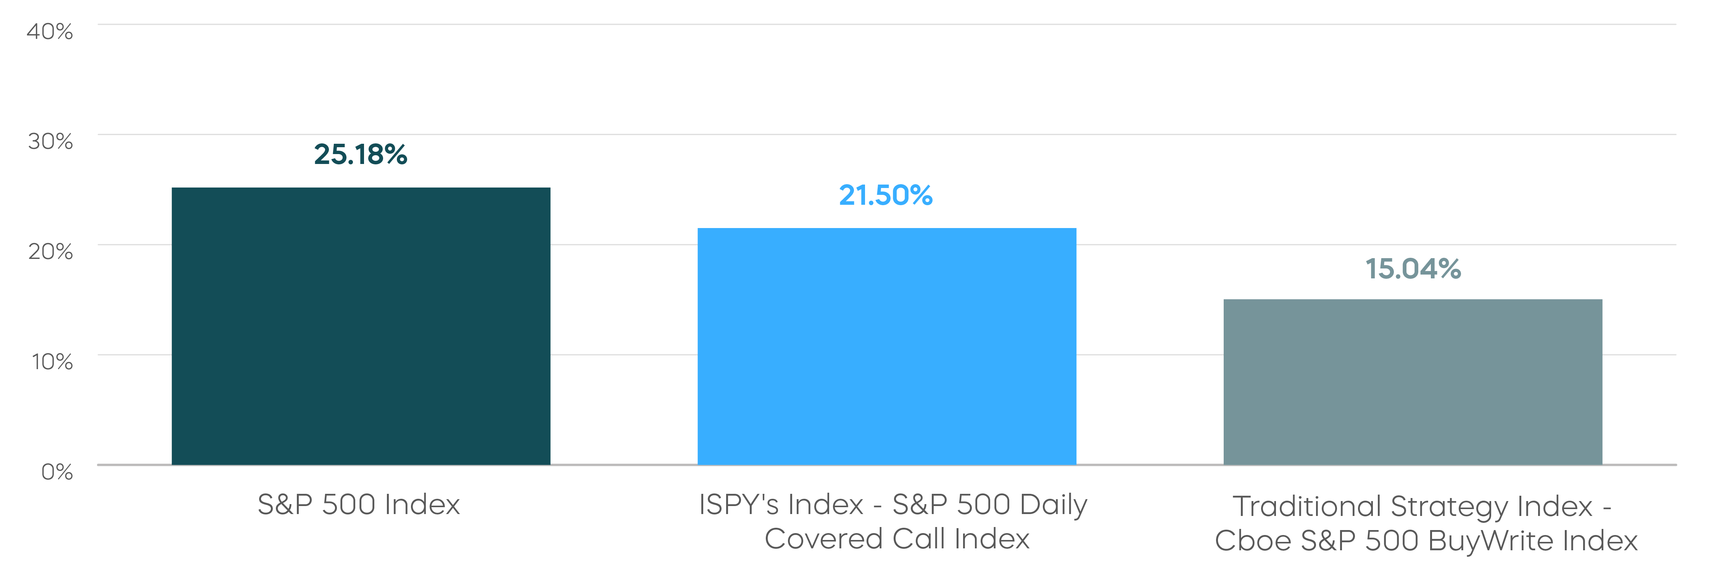Click the "S&P 500 Index" axis label
Viewport: 1714px width, 564px height.
(359, 505)
